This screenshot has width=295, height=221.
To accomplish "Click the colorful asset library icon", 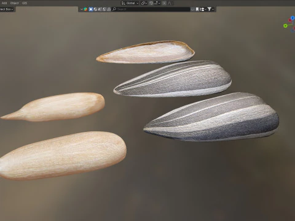I will [x=85, y=9].
